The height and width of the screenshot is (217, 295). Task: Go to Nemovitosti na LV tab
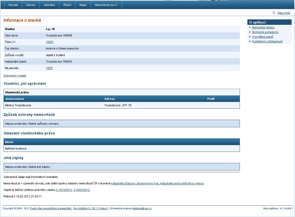pyautogui.click(x=106, y=5)
